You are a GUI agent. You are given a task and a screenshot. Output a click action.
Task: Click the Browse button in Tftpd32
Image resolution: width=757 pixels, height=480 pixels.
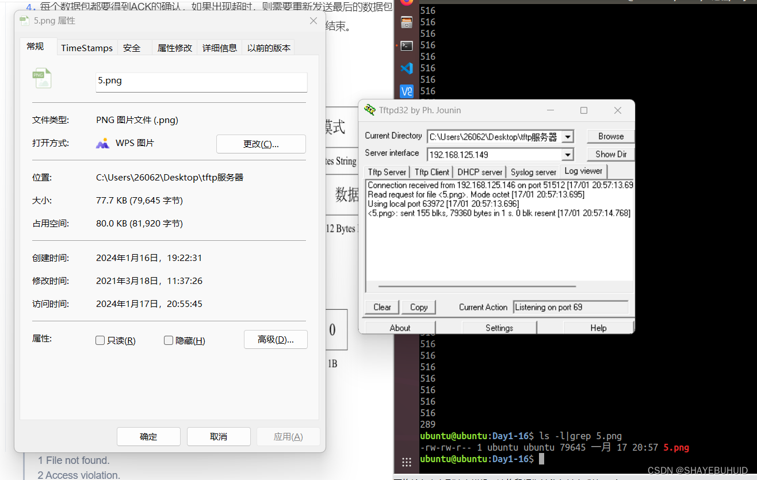click(x=610, y=136)
